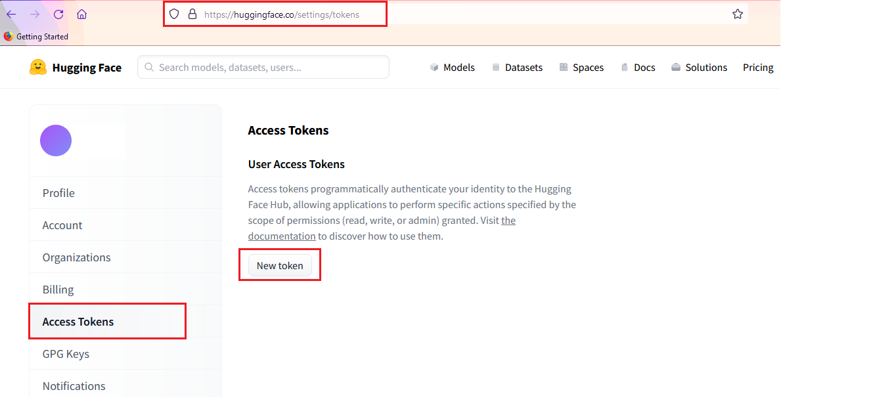Open Pricing in top navigation
Viewport: 875px width, 409px height.
pyautogui.click(x=758, y=68)
